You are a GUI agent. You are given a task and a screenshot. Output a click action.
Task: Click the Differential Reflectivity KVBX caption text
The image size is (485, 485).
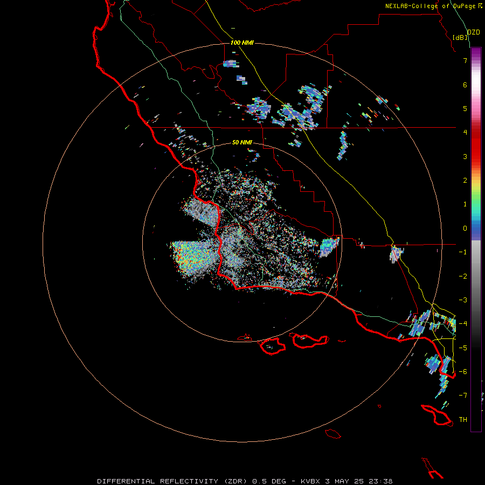coord(245,481)
